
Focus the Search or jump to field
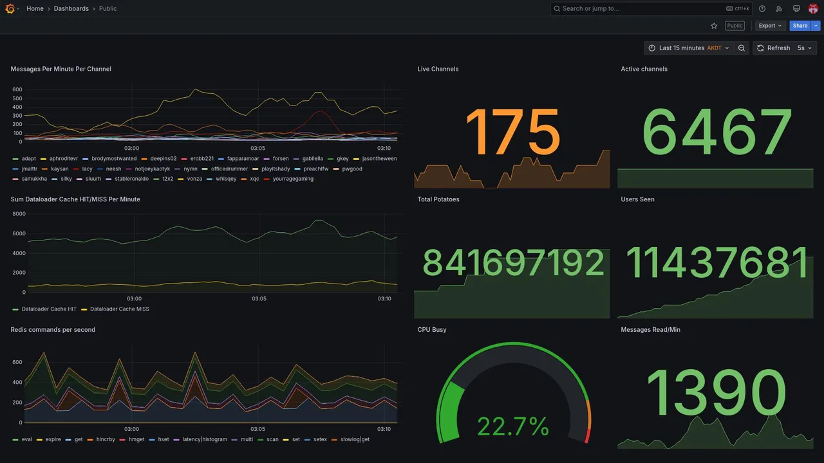[x=651, y=8]
